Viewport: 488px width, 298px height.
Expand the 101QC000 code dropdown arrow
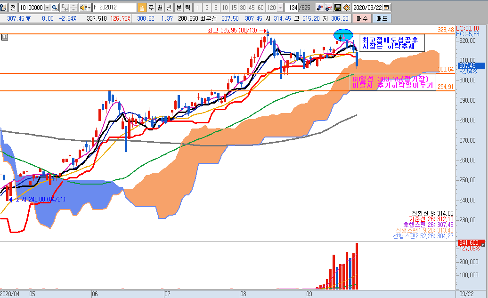47,8
